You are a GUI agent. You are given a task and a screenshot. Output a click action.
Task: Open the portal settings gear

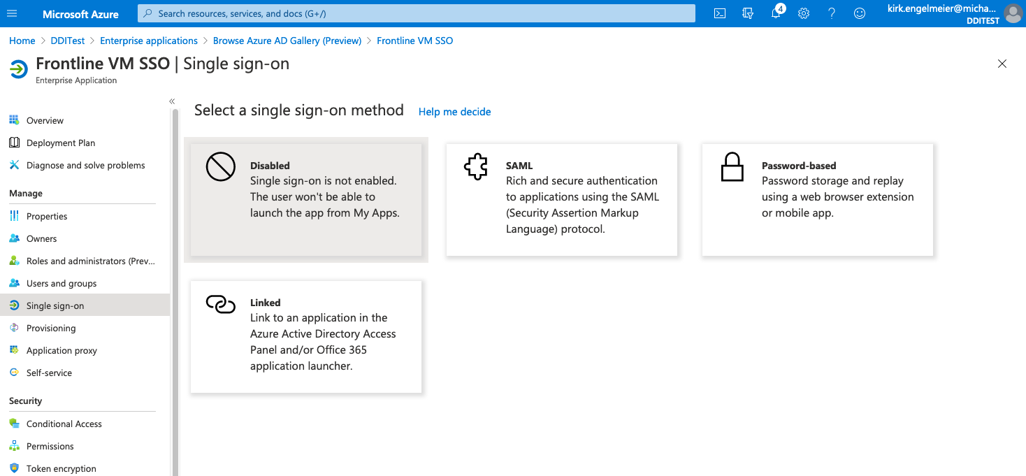coord(804,13)
